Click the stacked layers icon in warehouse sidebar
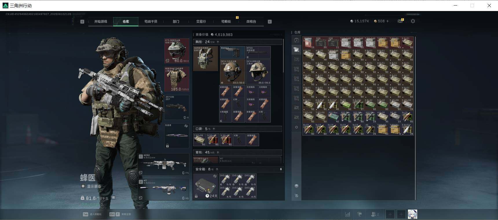The width and height of the screenshot is (498, 220). [x=296, y=186]
